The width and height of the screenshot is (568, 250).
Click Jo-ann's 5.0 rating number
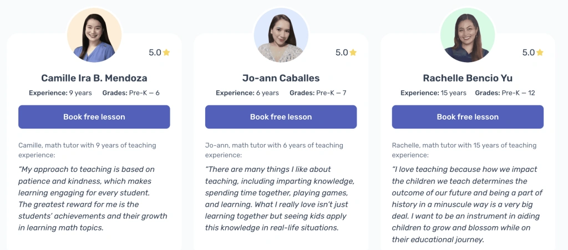341,53
